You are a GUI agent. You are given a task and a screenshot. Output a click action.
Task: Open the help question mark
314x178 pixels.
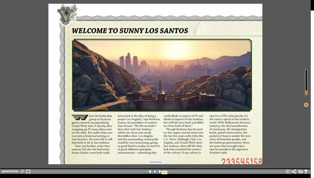(x=306, y=172)
